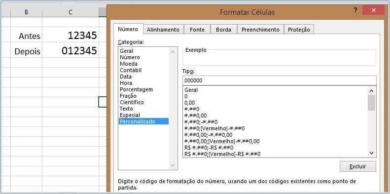Switch to the Alinhamento tab
This screenshot has width=390, height=194.
pyautogui.click(x=163, y=30)
